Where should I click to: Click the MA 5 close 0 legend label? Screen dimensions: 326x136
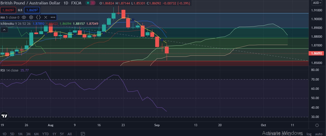[10, 17]
